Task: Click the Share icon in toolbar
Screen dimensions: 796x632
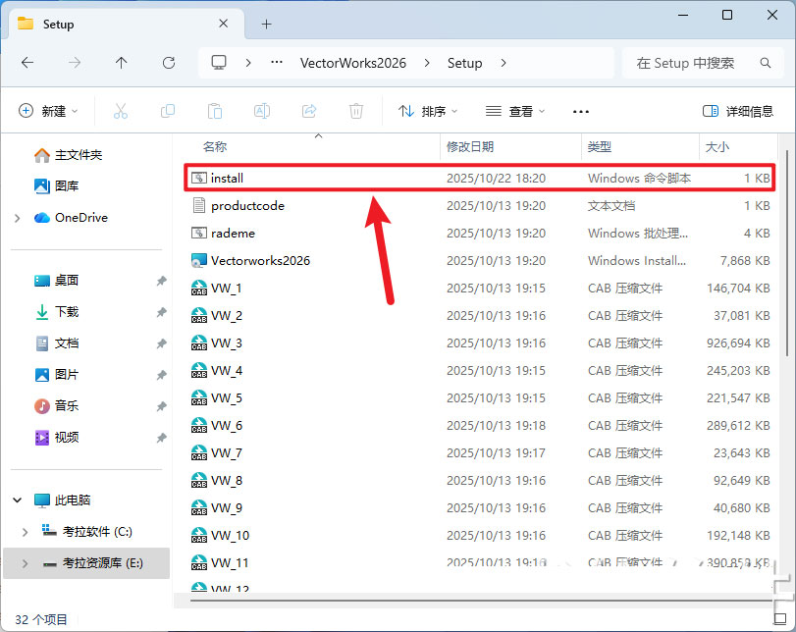Action: (x=309, y=112)
